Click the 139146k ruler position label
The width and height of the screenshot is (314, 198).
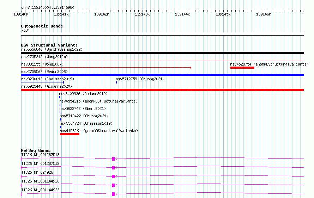pyautogui.click(x=264, y=14)
